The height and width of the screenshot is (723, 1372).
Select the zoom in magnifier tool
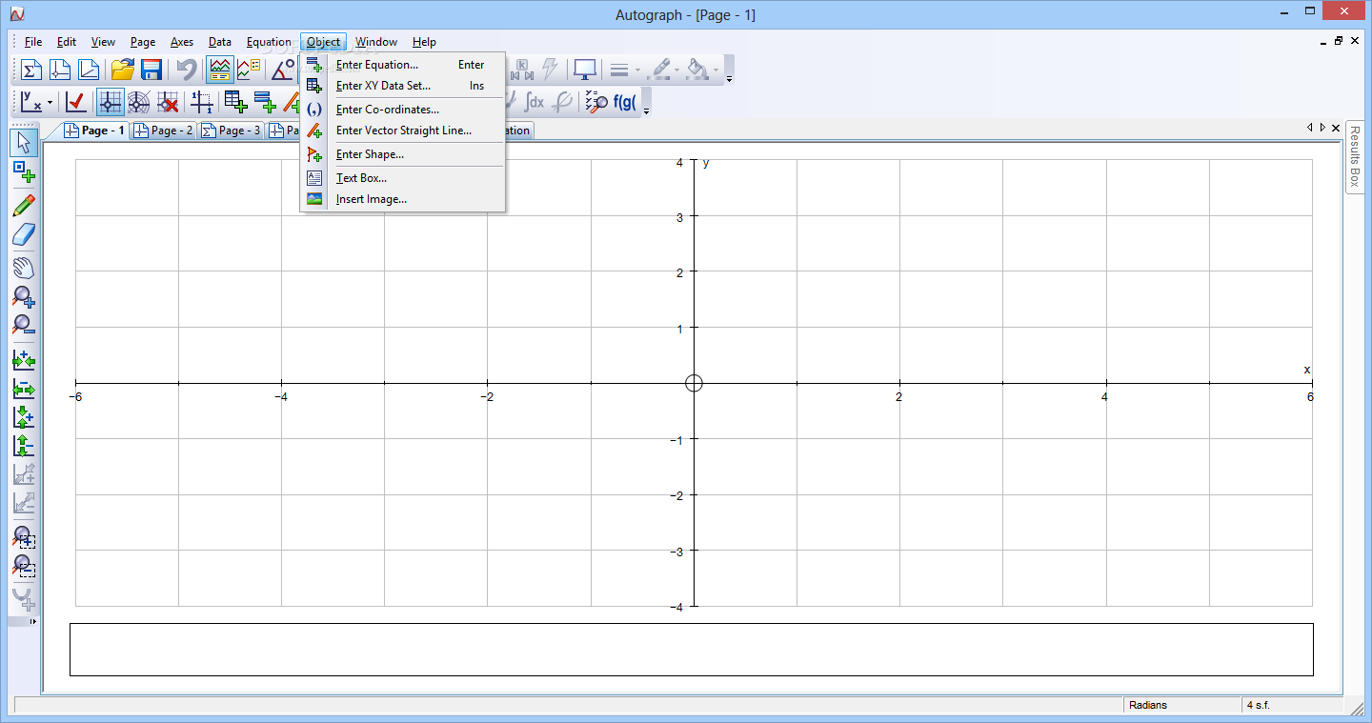pos(24,296)
